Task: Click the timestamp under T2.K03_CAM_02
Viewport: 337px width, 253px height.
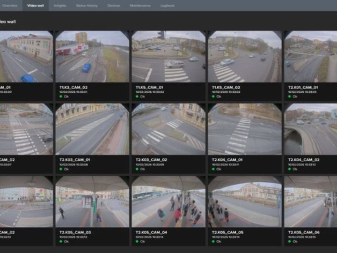Action: click(150, 164)
